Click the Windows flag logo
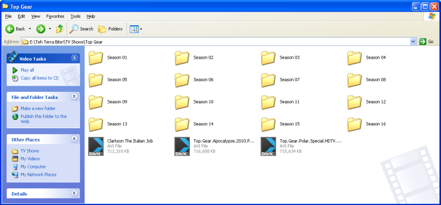The width and height of the screenshot is (441, 205). click(432, 17)
